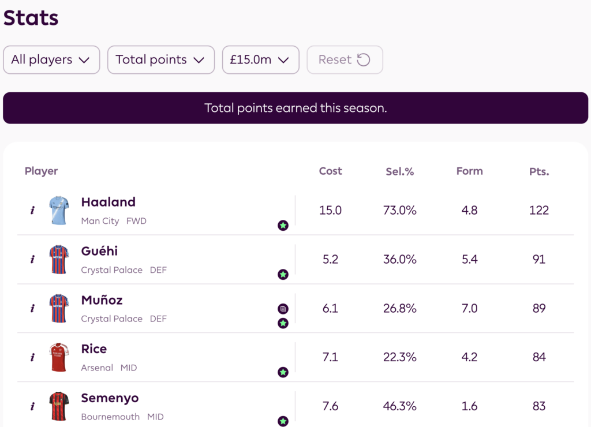The height and width of the screenshot is (427, 591).
Task: Click the green star badge on Guéhi's row
Action: pyautogui.click(x=283, y=274)
